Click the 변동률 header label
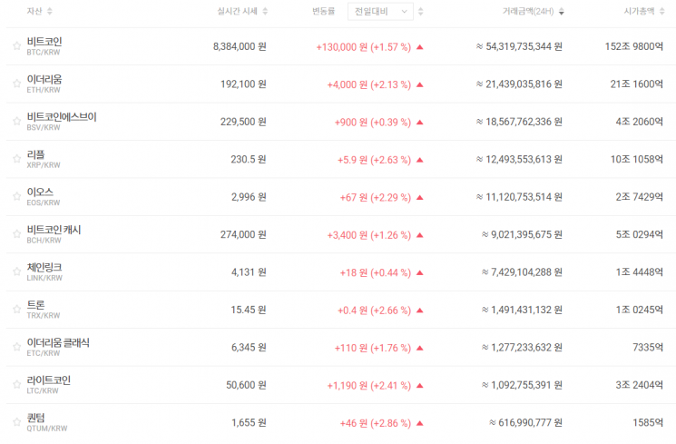The height and width of the screenshot is (444, 676). pyautogui.click(x=323, y=11)
